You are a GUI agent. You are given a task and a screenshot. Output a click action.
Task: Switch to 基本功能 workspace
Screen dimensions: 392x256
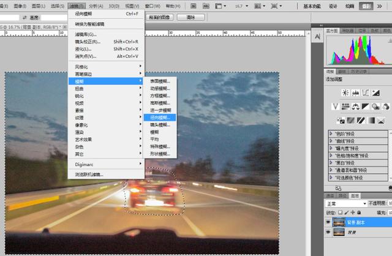tap(312, 6)
